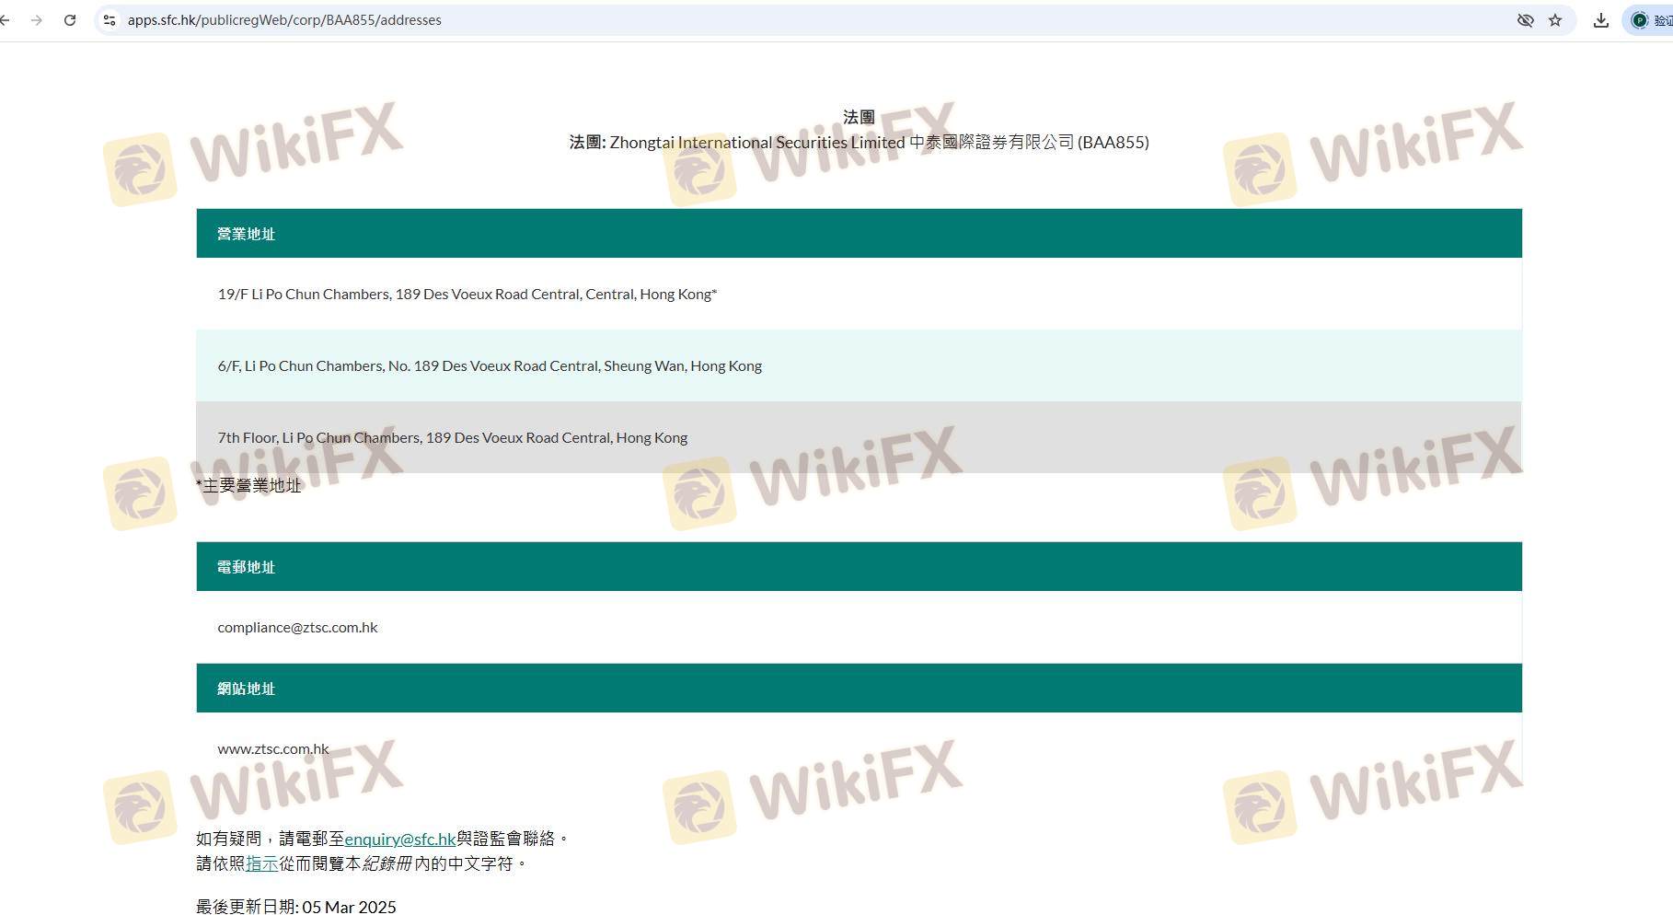Open the 指示 instructions link
The width and height of the screenshot is (1673, 915).
(x=262, y=863)
